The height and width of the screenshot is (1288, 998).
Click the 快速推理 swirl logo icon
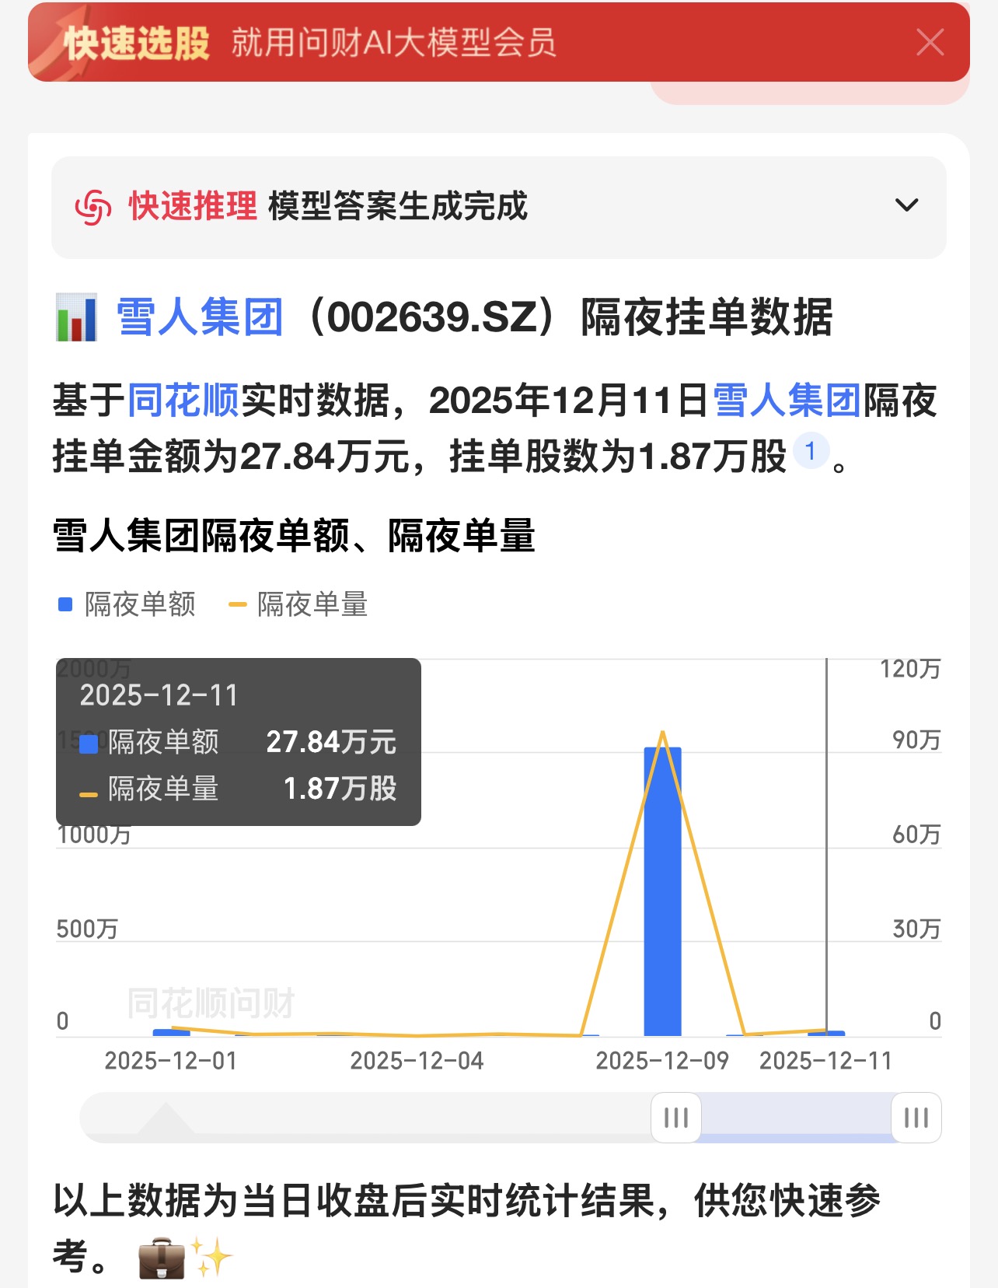coord(93,207)
